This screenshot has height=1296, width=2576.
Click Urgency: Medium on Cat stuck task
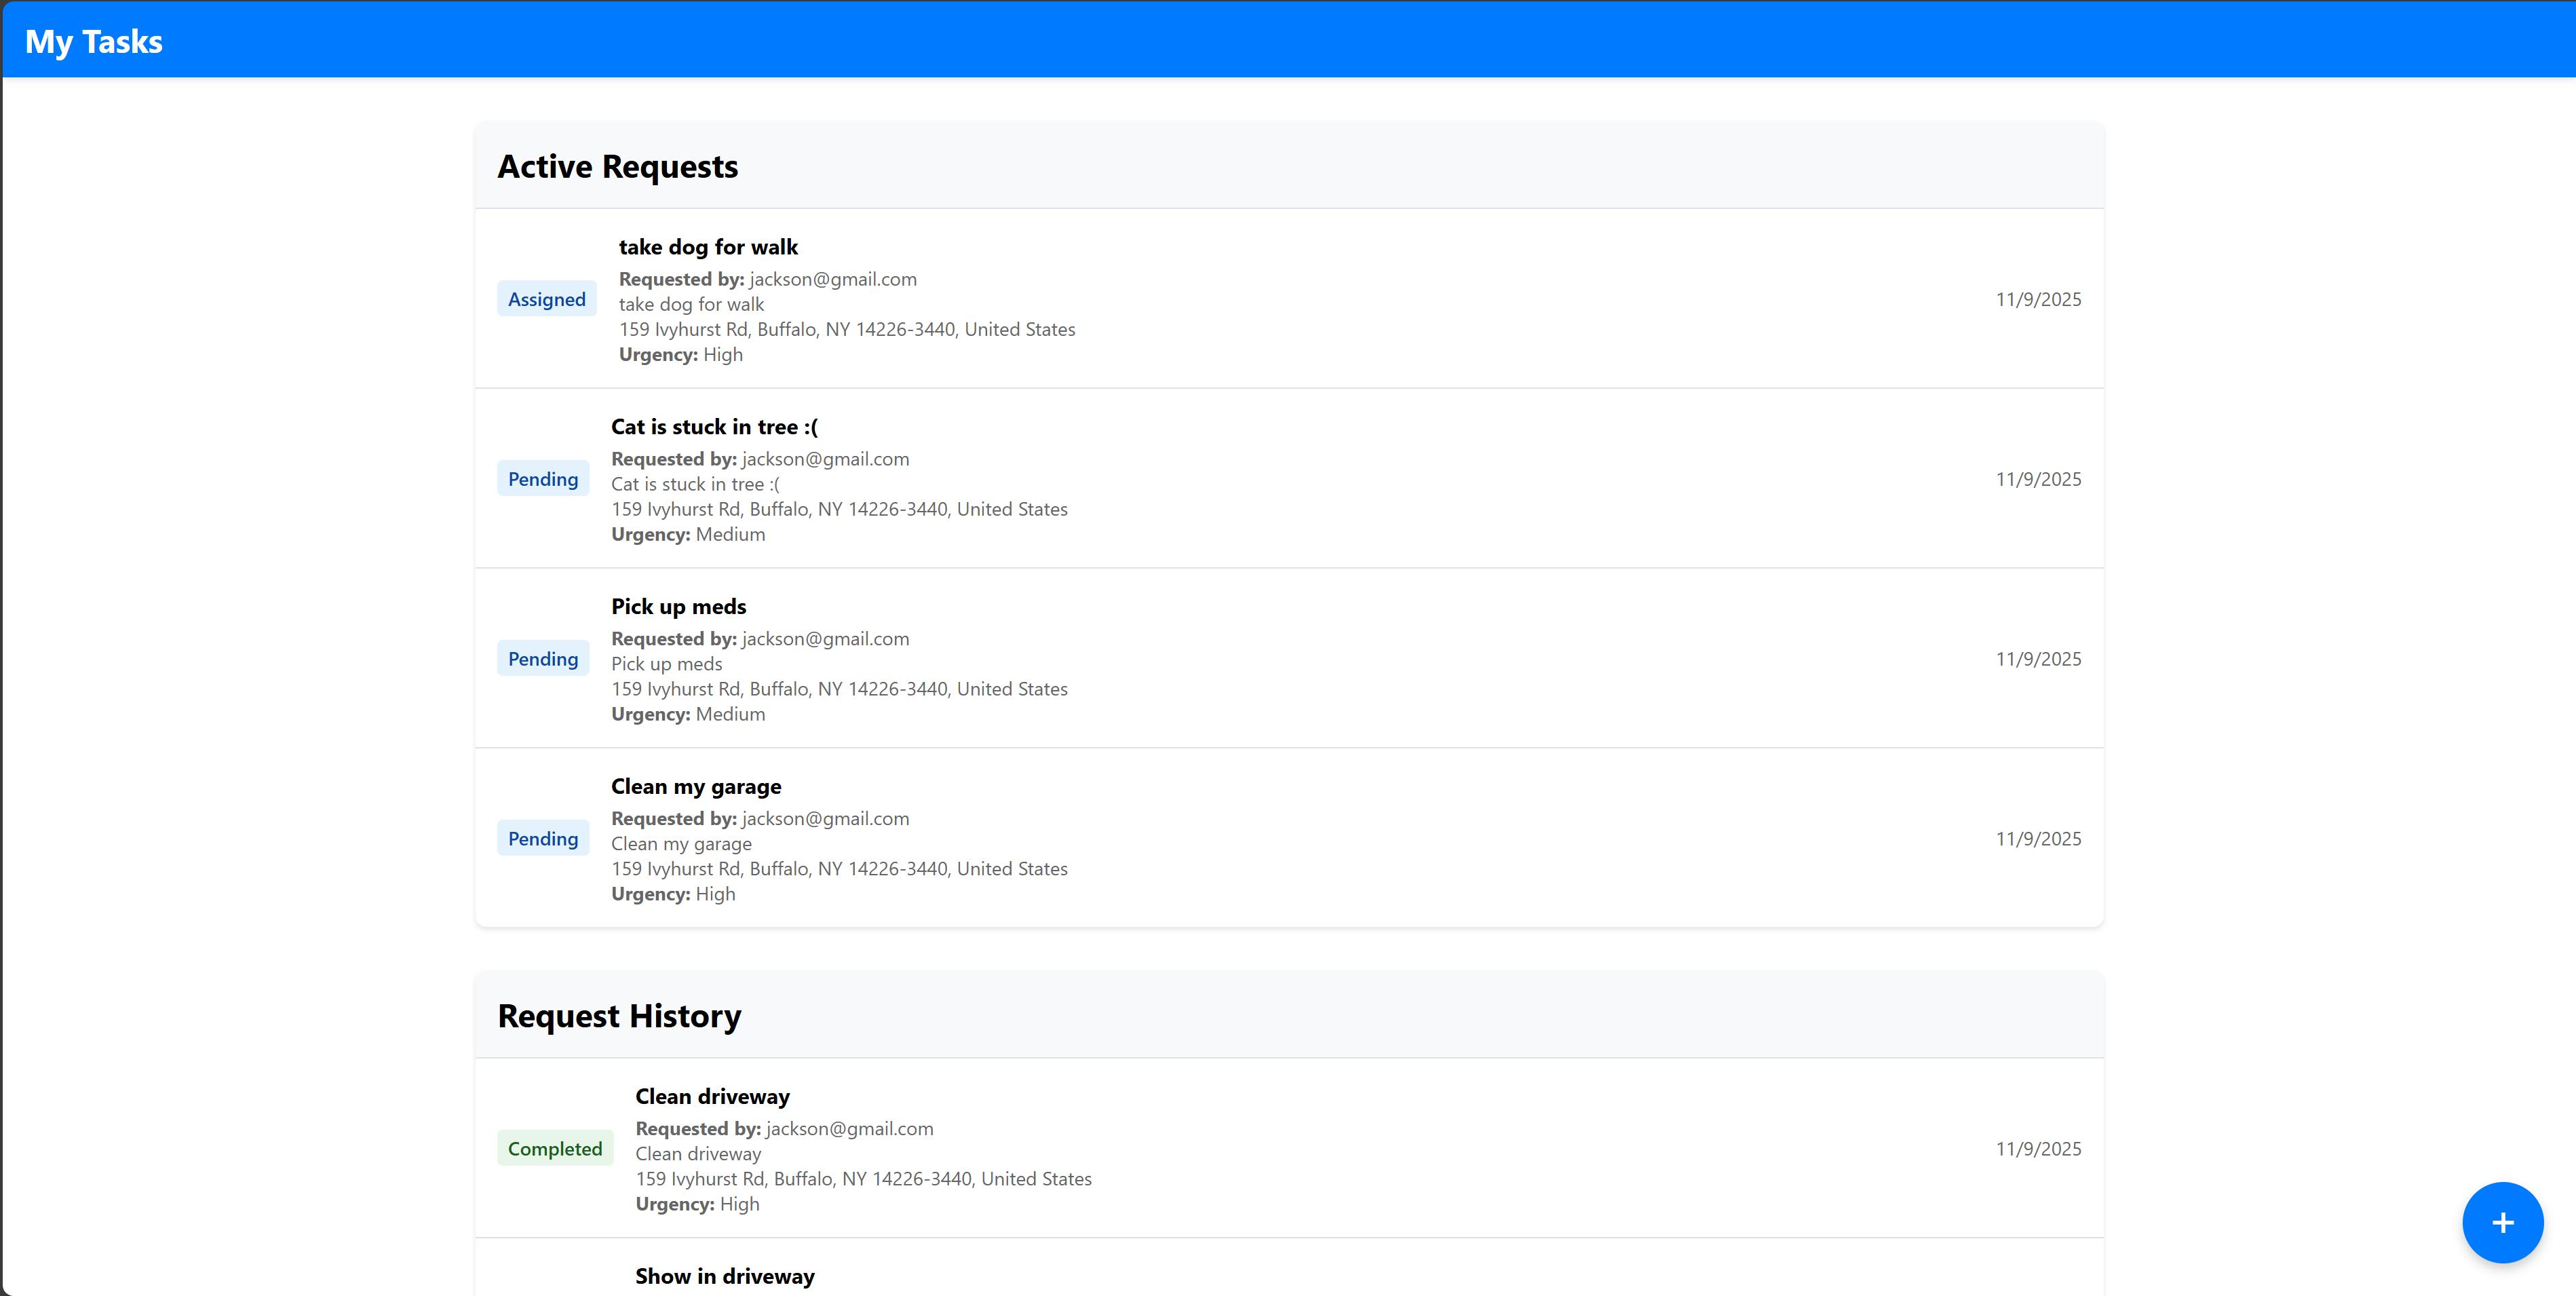click(x=688, y=535)
